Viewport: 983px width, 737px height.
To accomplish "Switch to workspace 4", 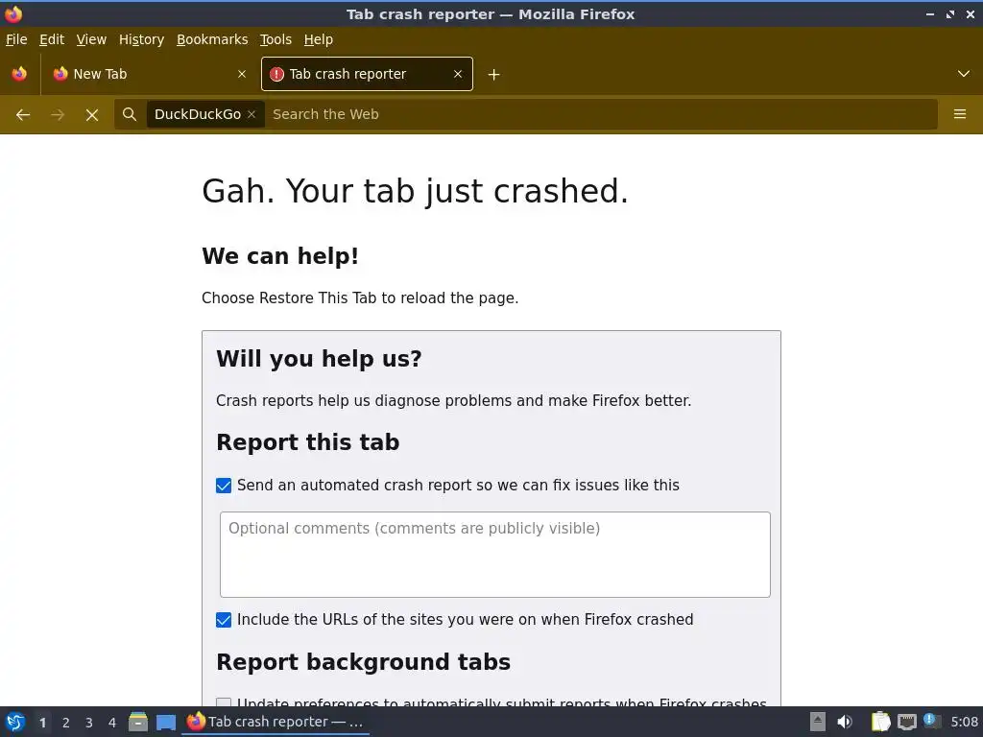I will tap(112, 723).
